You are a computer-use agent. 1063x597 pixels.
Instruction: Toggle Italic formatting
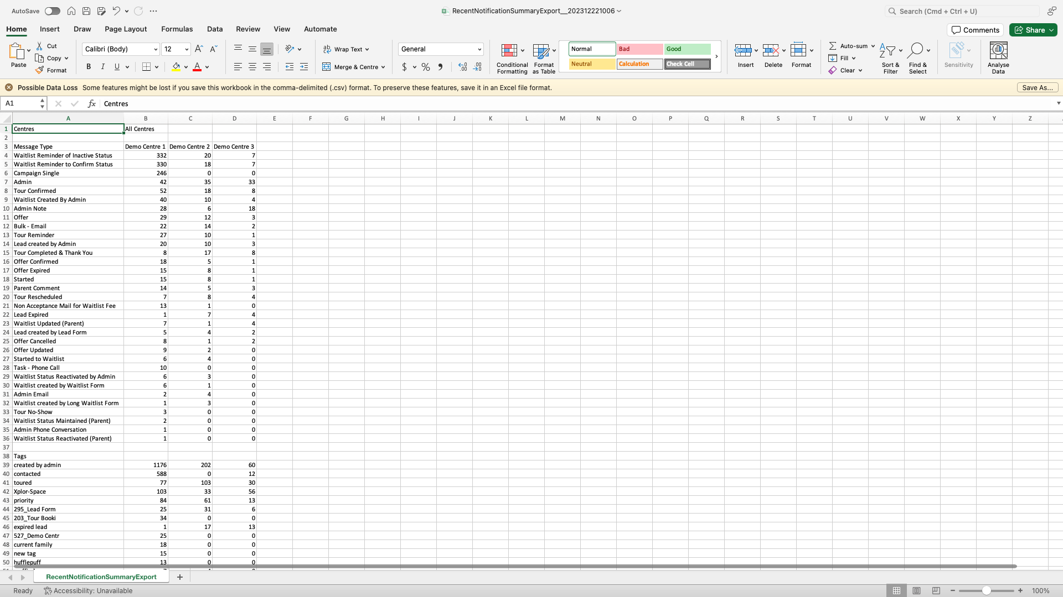point(102,67)
